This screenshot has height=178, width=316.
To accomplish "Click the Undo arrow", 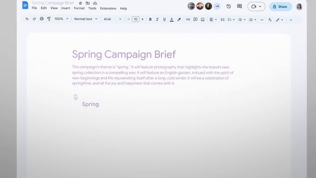I will (27, 19).
